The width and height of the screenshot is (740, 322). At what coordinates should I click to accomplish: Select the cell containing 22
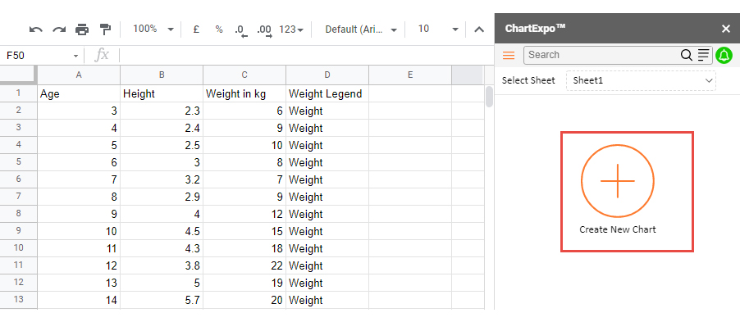(244, 266)
